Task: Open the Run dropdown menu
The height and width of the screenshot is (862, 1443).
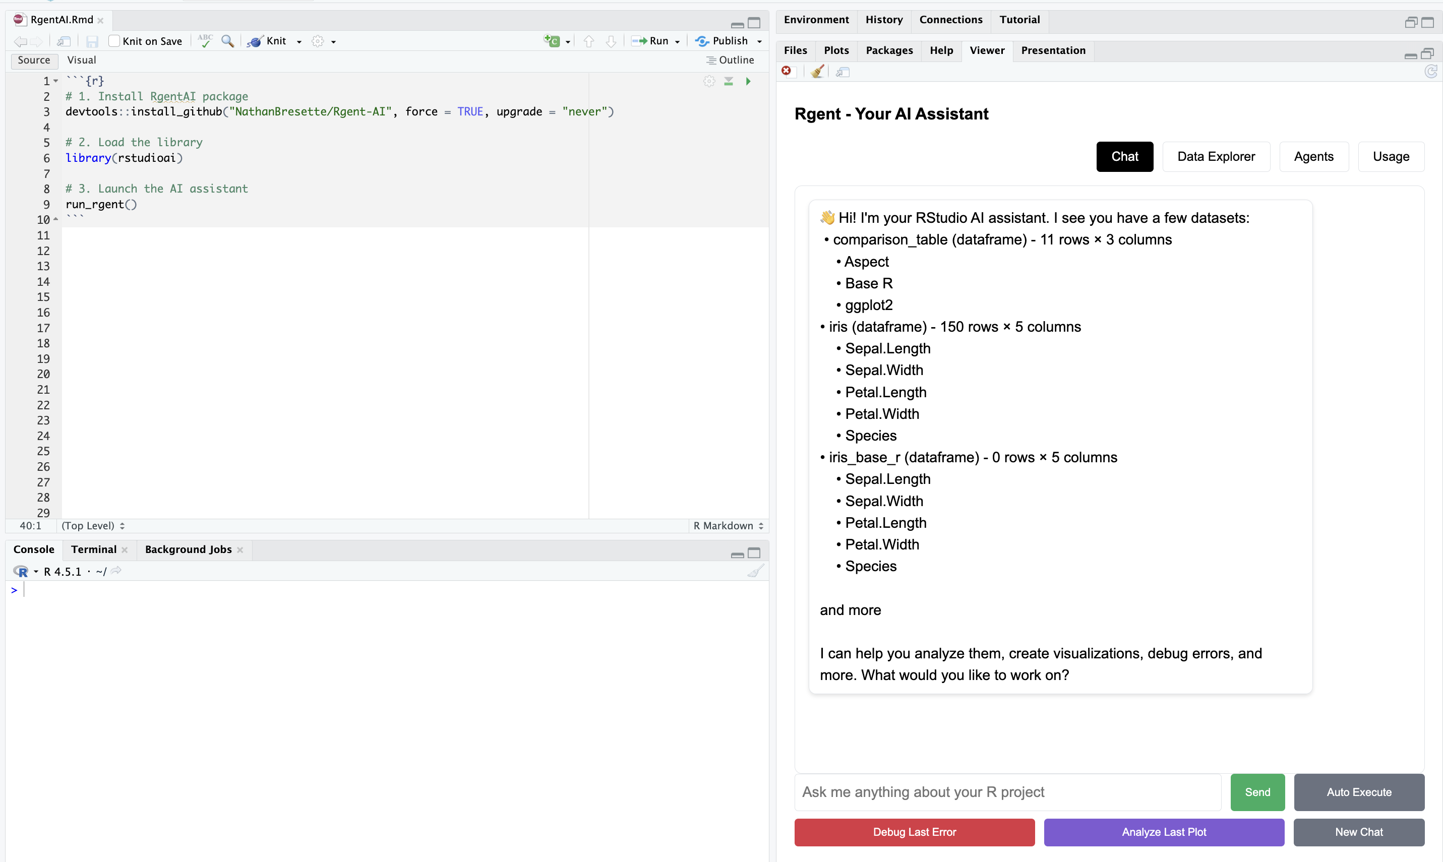Action: 676,41
